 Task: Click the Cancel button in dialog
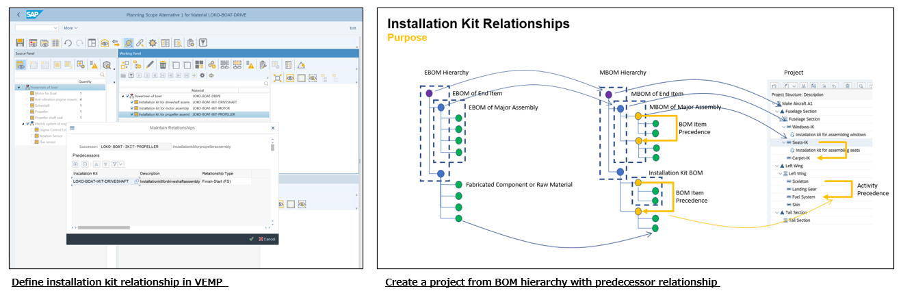pyautogui.click(x=266, y=239)
